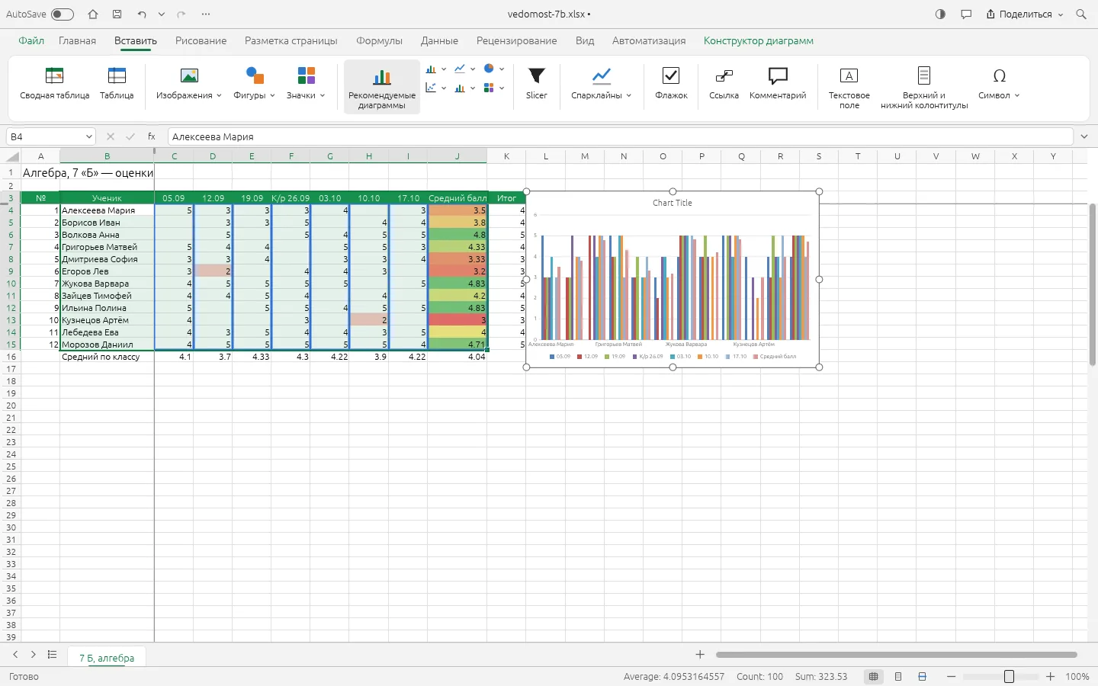Insert a Текстовое поле
1098x686 pixels.
849,88
